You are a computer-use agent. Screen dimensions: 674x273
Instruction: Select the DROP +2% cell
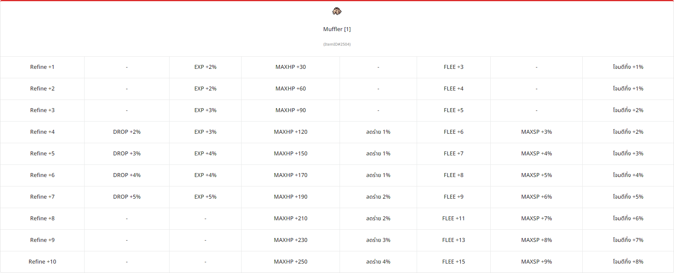pos(127,132)
